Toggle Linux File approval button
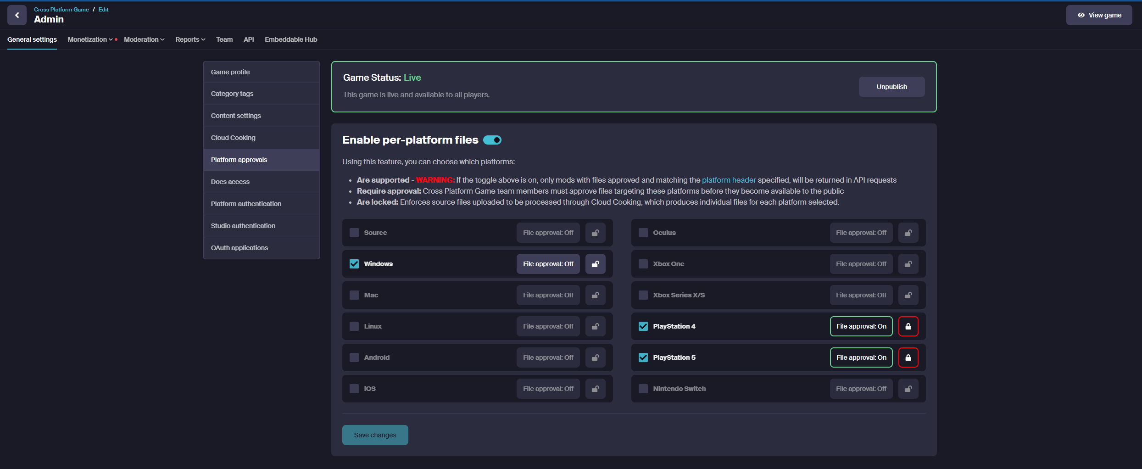1142x469 pixels. click(548, 326)
